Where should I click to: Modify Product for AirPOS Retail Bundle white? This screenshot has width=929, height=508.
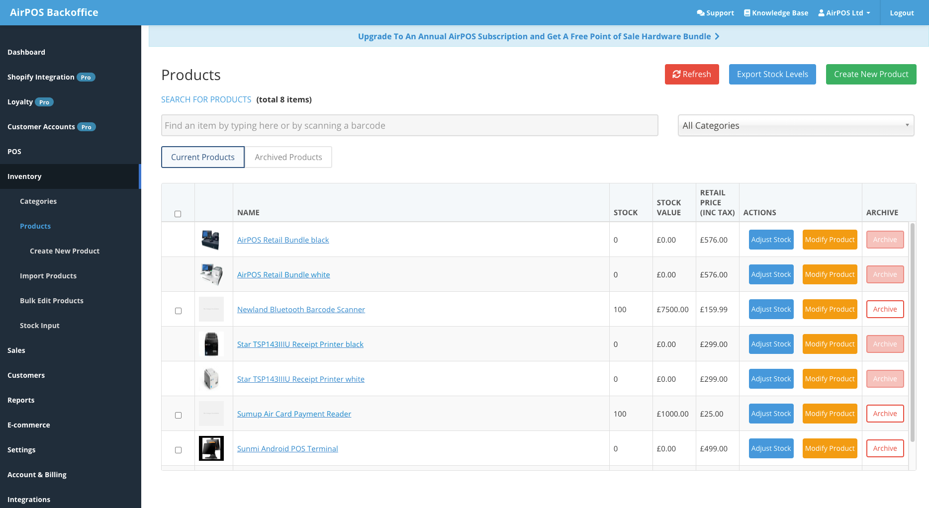pos(830,274)
